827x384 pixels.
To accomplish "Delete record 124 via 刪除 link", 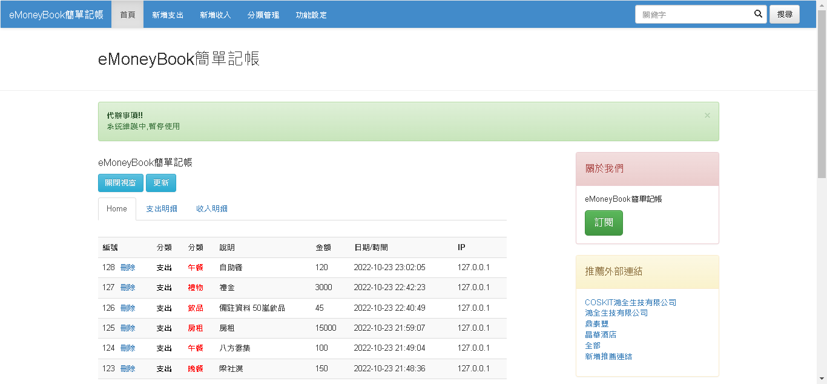I will click(128, 348).
